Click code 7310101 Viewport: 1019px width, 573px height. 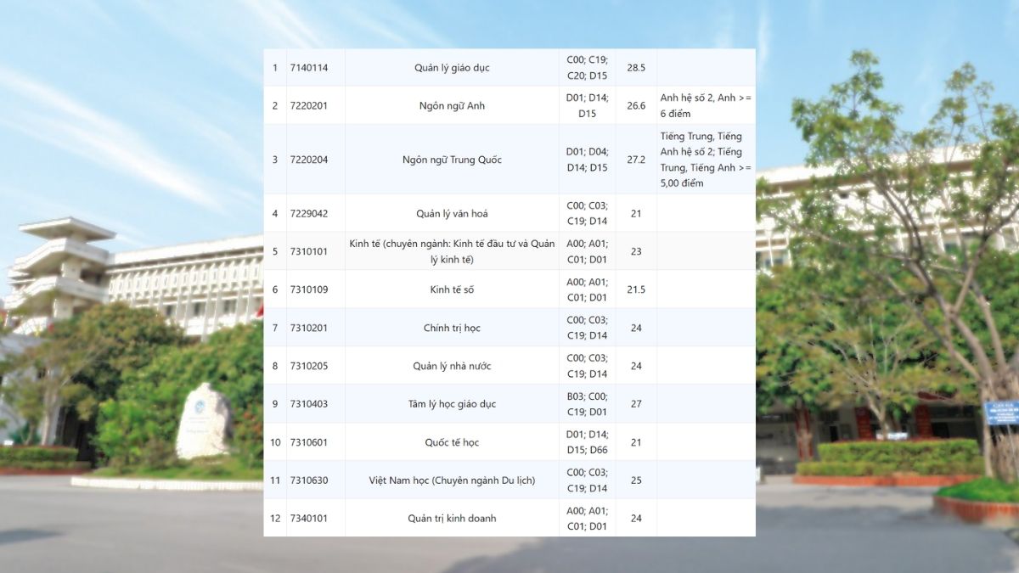[x=308, y=251]
